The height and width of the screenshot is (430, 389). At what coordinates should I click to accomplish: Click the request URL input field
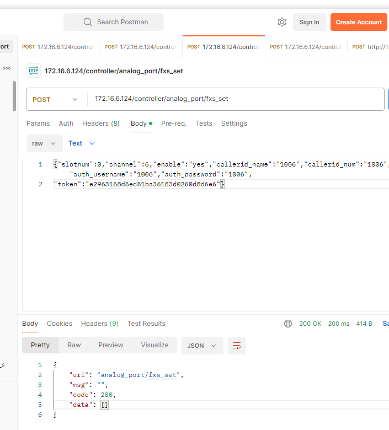point(236,99)
